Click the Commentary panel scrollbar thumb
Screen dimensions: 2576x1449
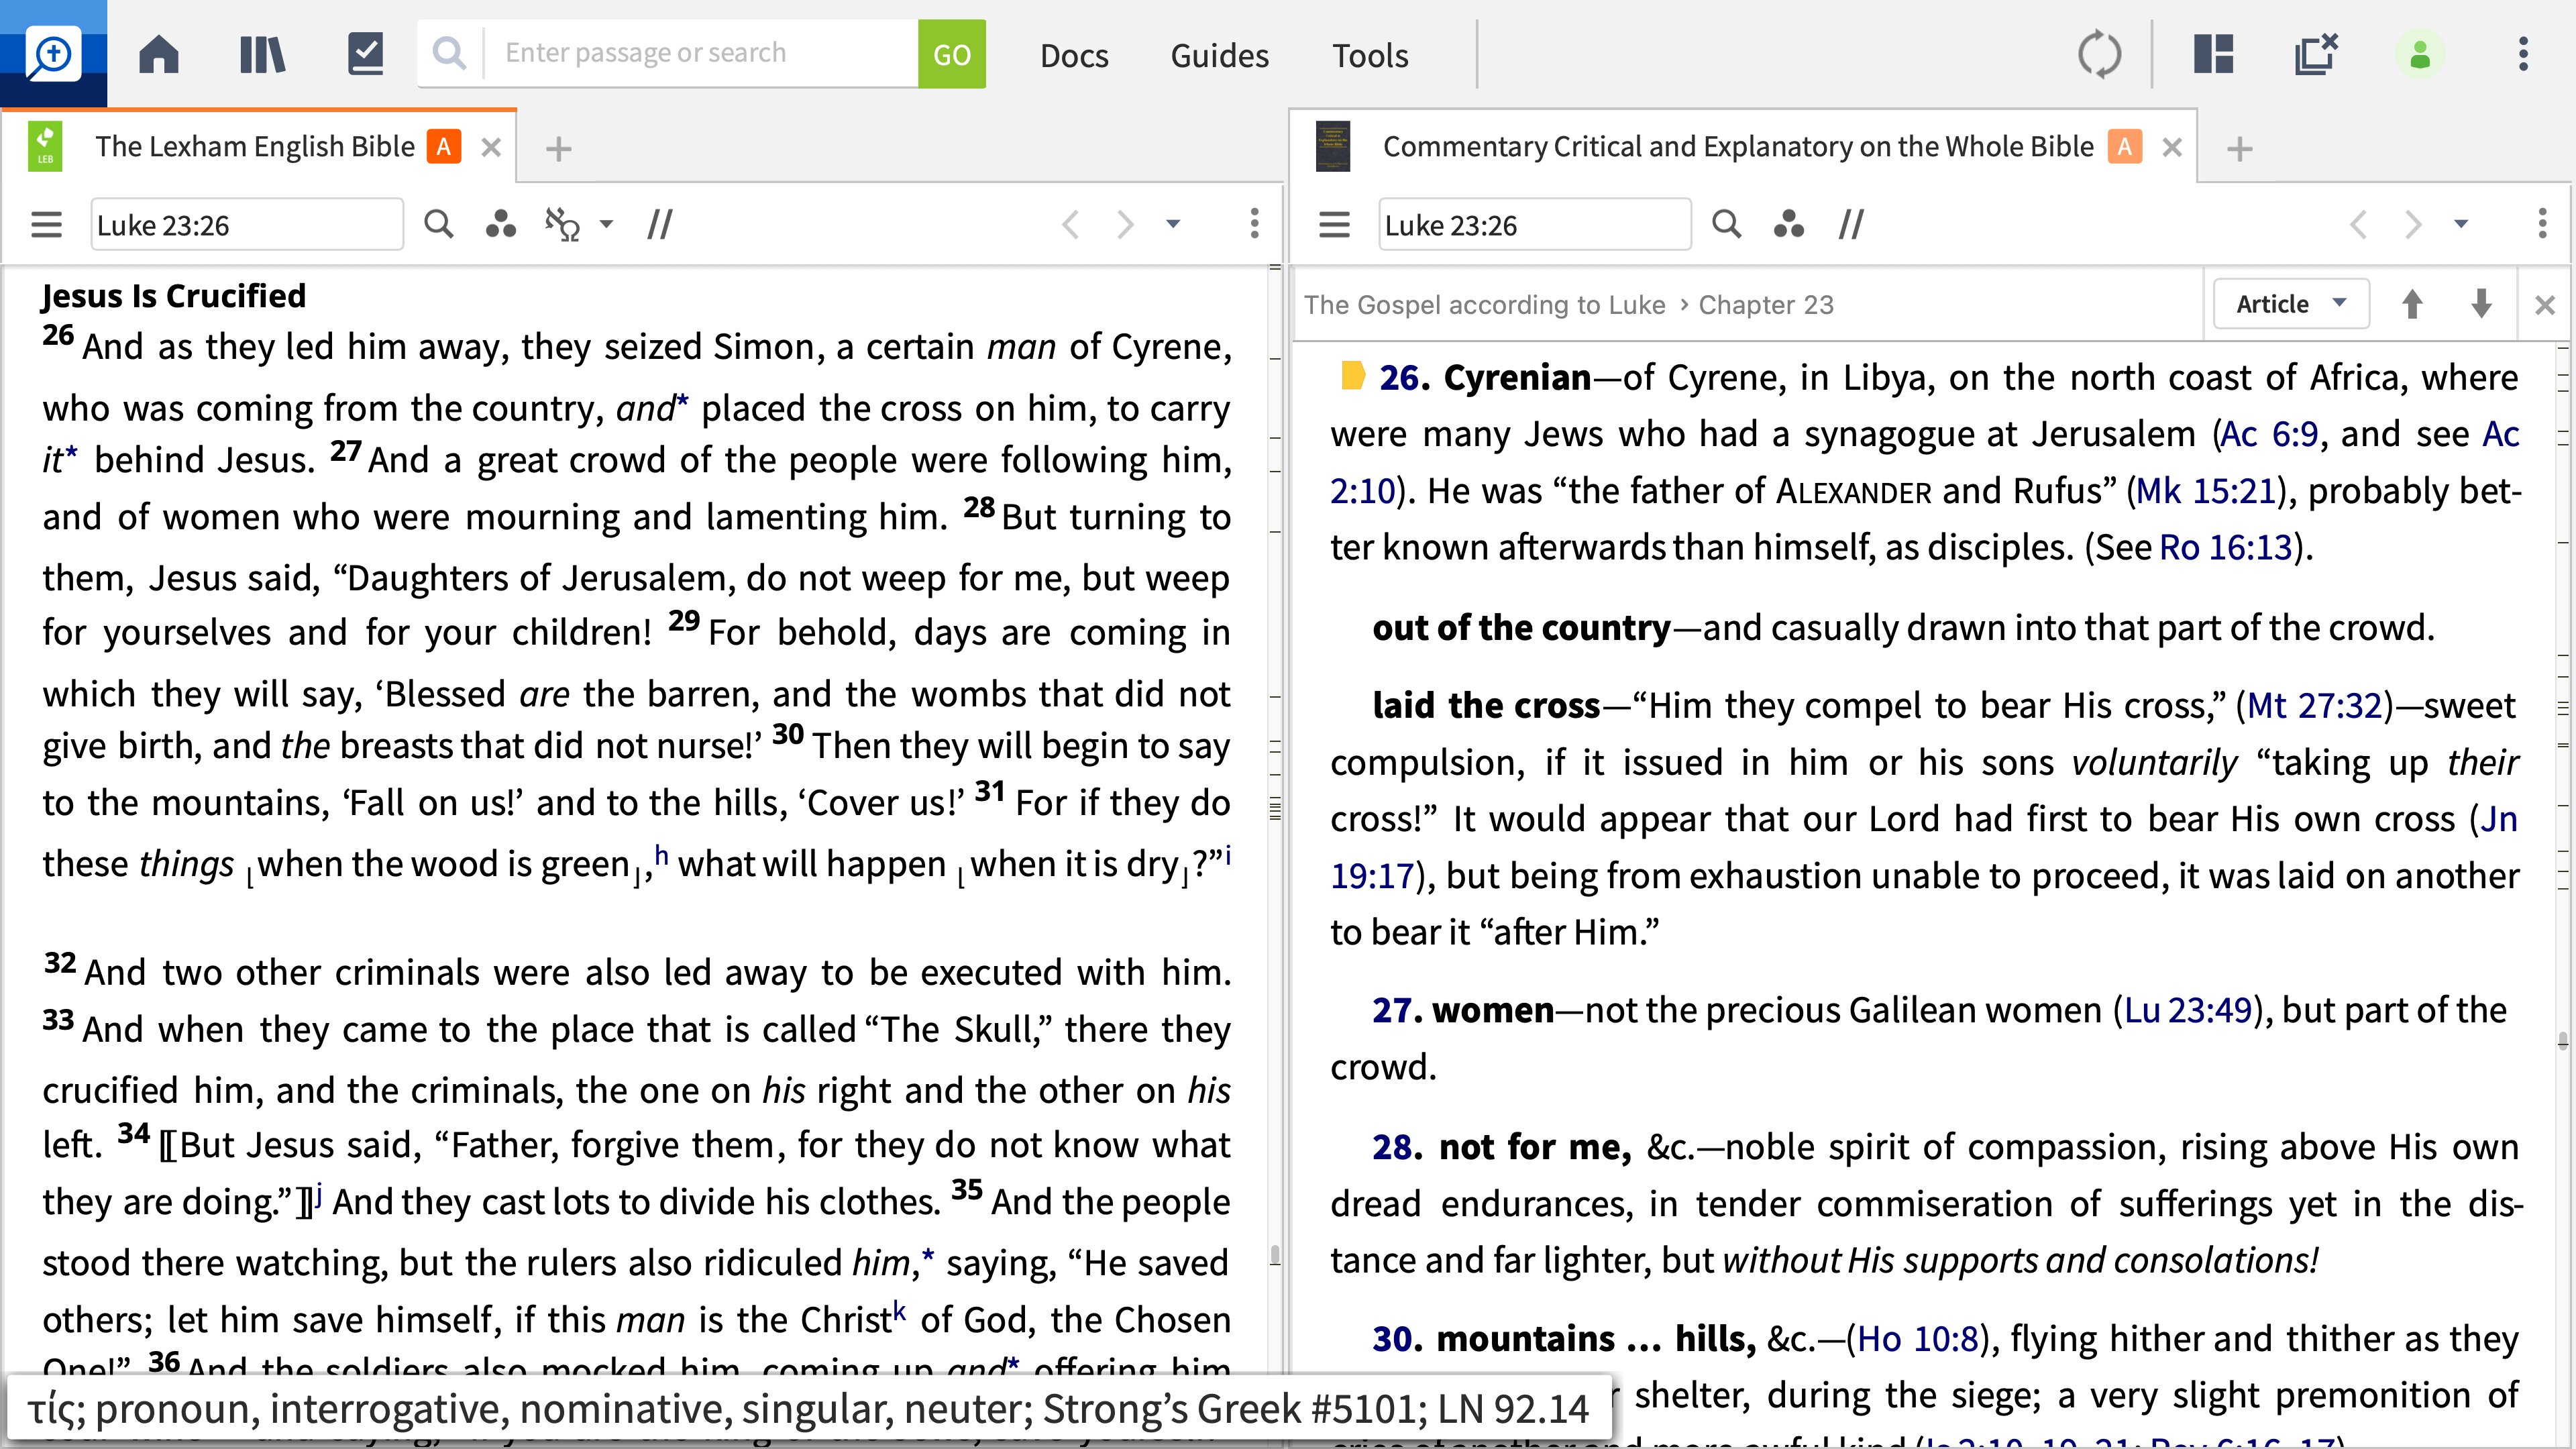(2563, 1042)
